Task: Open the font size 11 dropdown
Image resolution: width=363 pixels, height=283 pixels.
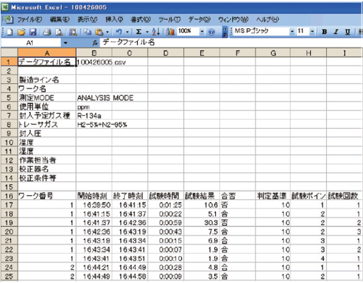Action: click(x=312, y=31)
